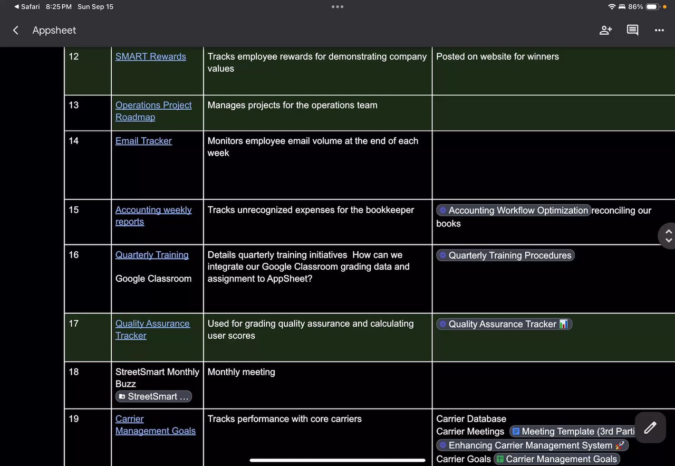675x466 pixels.
Task: Return to Safari via the status bar back link
Action: [x=27, y=7]
